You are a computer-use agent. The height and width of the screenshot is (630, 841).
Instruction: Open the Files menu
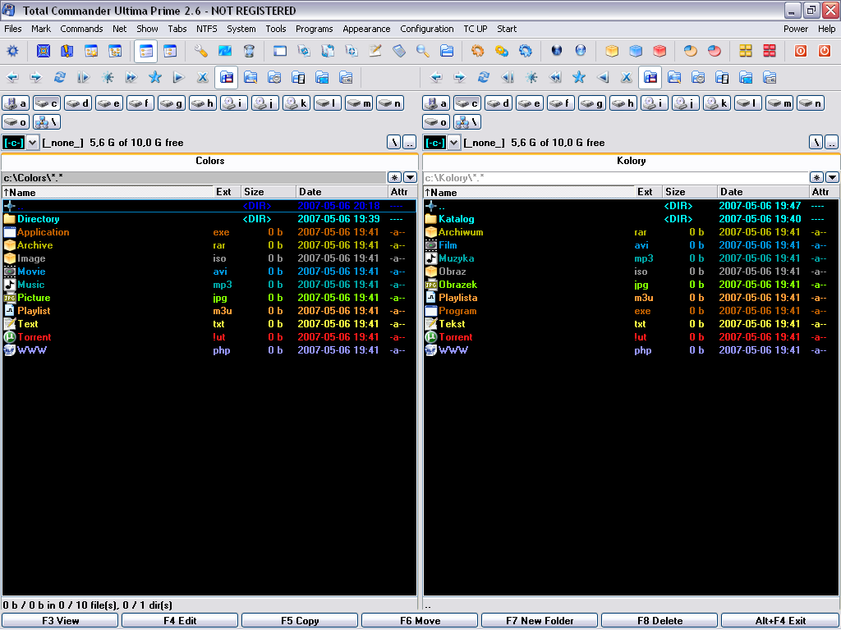[13, 29]
